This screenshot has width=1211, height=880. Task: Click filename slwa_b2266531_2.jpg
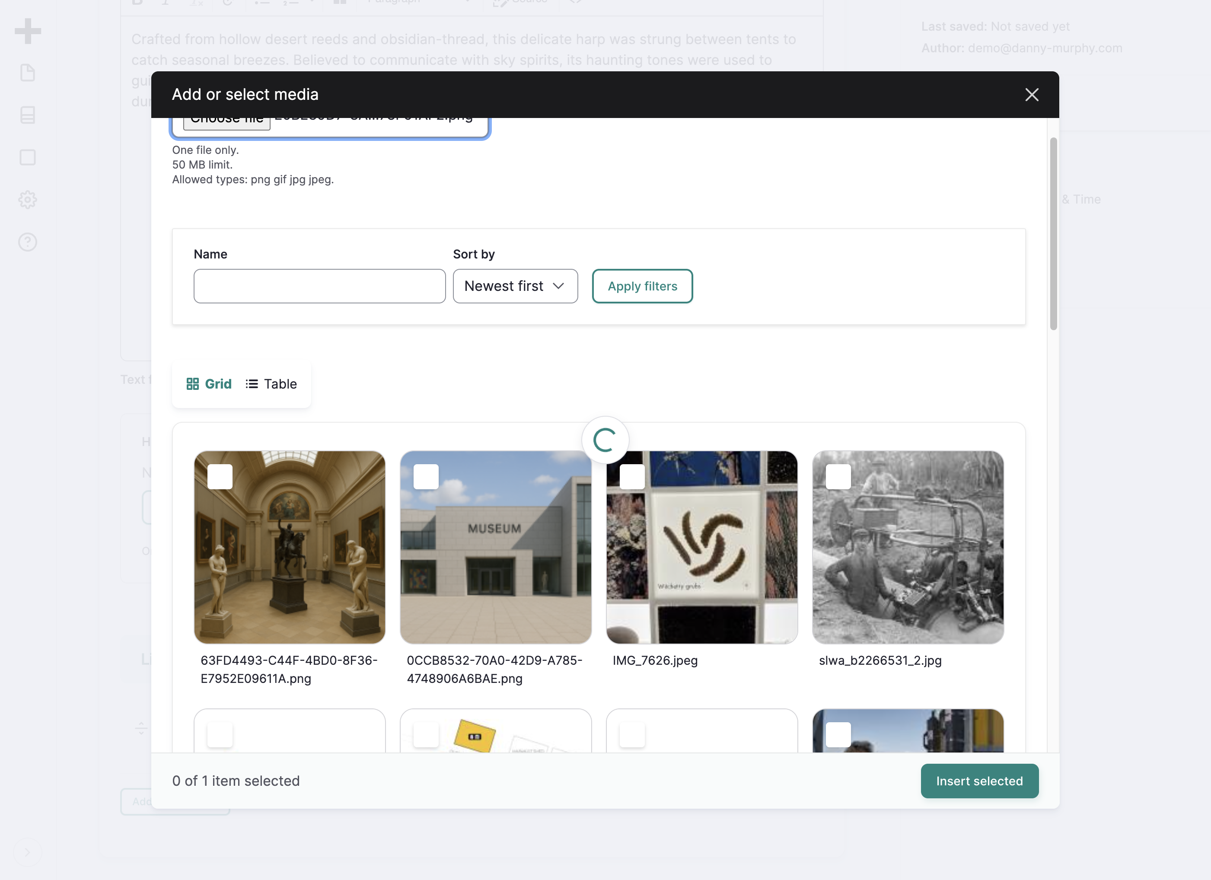tap(880, 660)
